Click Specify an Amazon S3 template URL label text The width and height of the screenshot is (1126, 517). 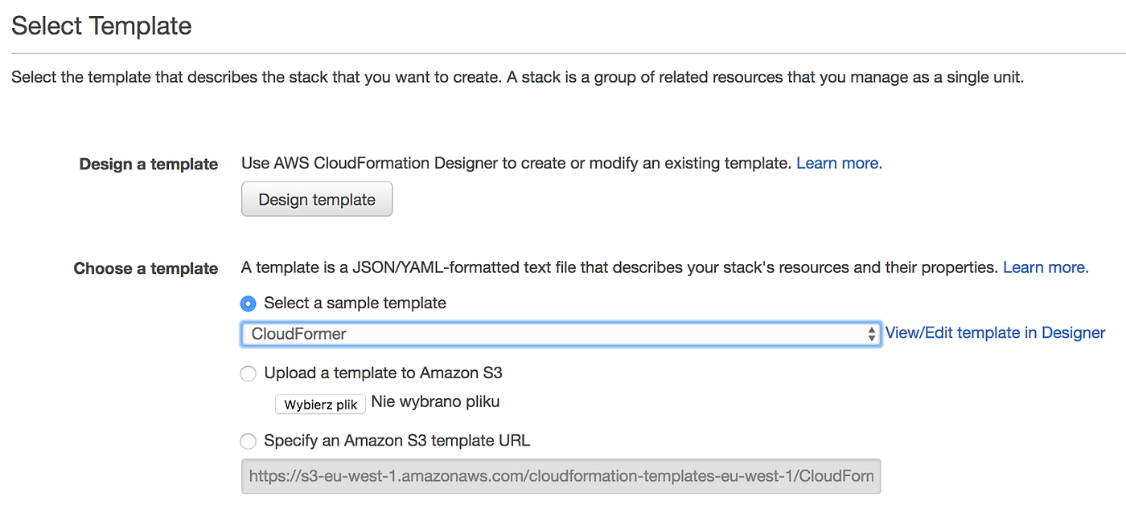tap(397, 440)
